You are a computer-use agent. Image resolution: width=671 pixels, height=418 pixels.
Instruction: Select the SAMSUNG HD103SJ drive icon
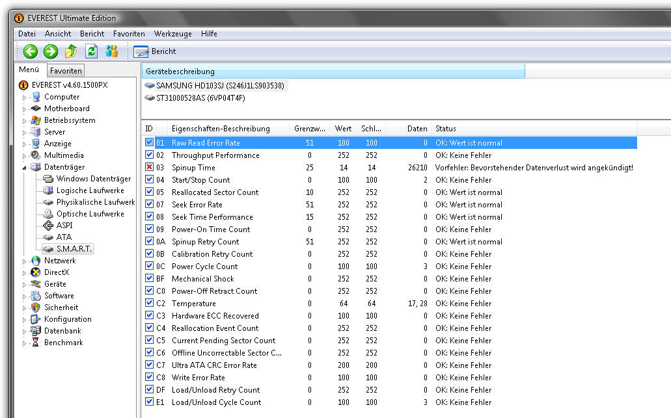[x=149, y=85]
